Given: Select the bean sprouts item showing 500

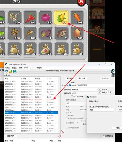Looking at the screenshot, I should pyautogui.click(x=14, y=18).
